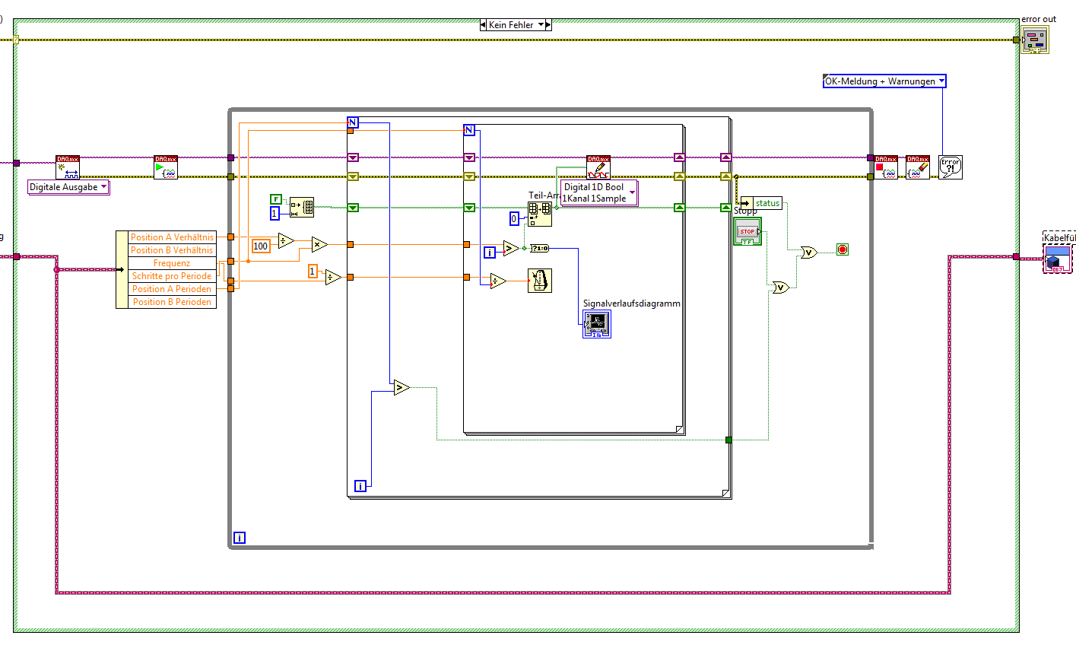The height and width of the screenshot is (664, 1076).
Task: Click the metronome Wait function icon
Action: pyautogui.click(x=540, y=281)
